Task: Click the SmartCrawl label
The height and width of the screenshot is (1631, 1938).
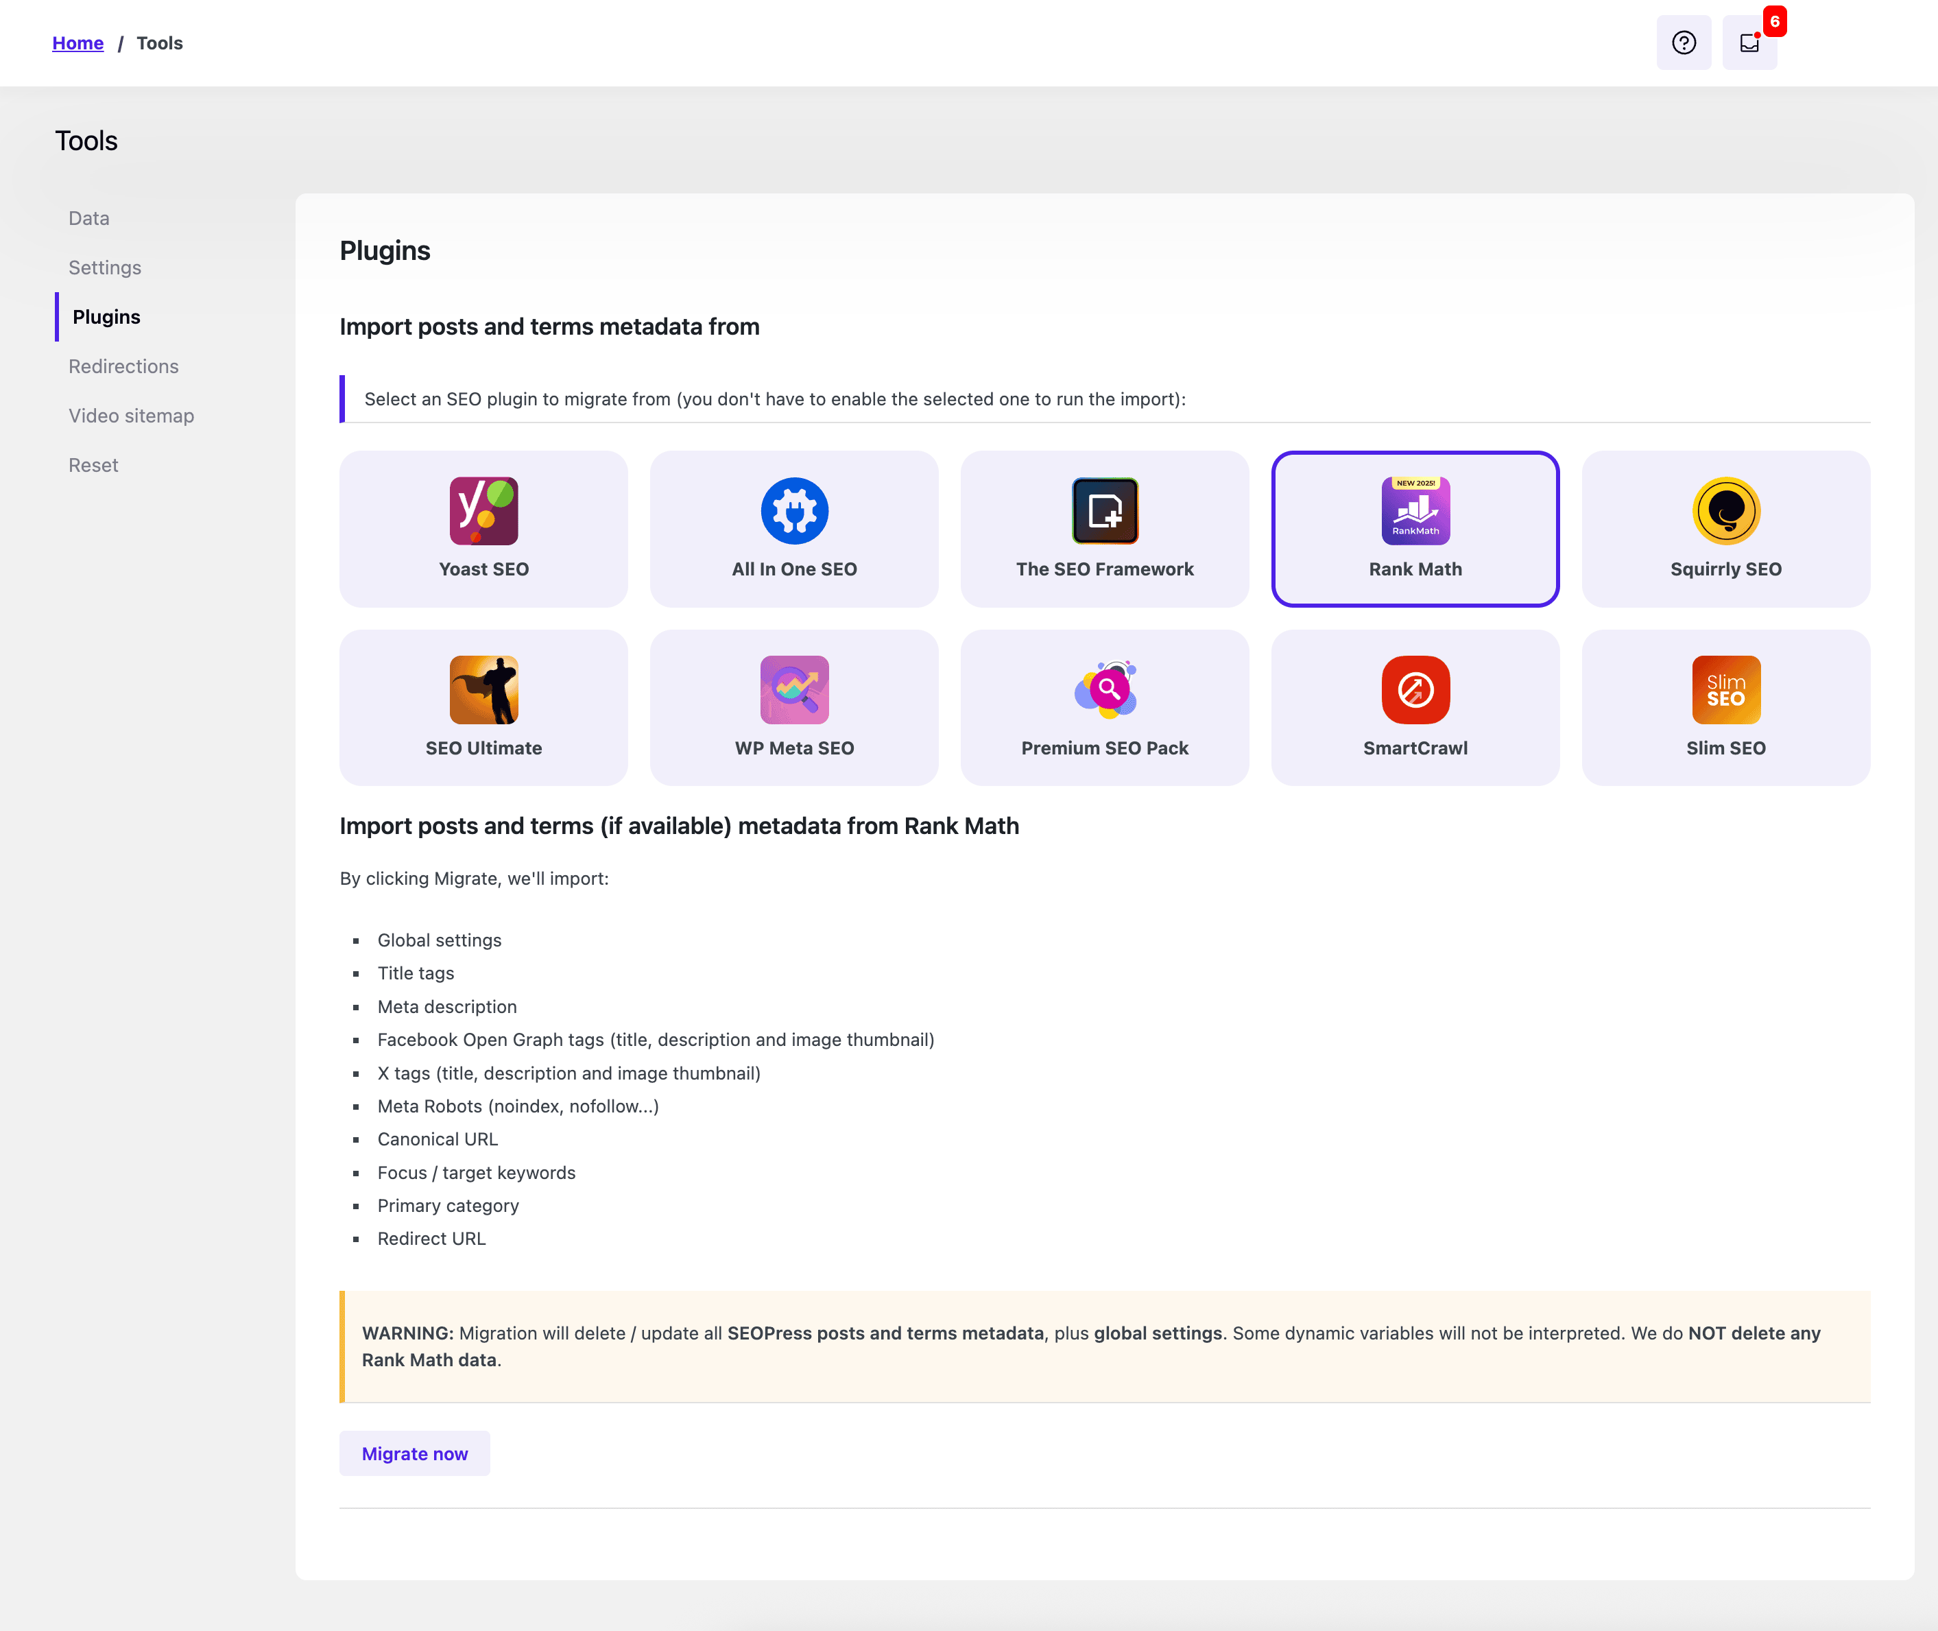Action: (x=1415, y=748)
